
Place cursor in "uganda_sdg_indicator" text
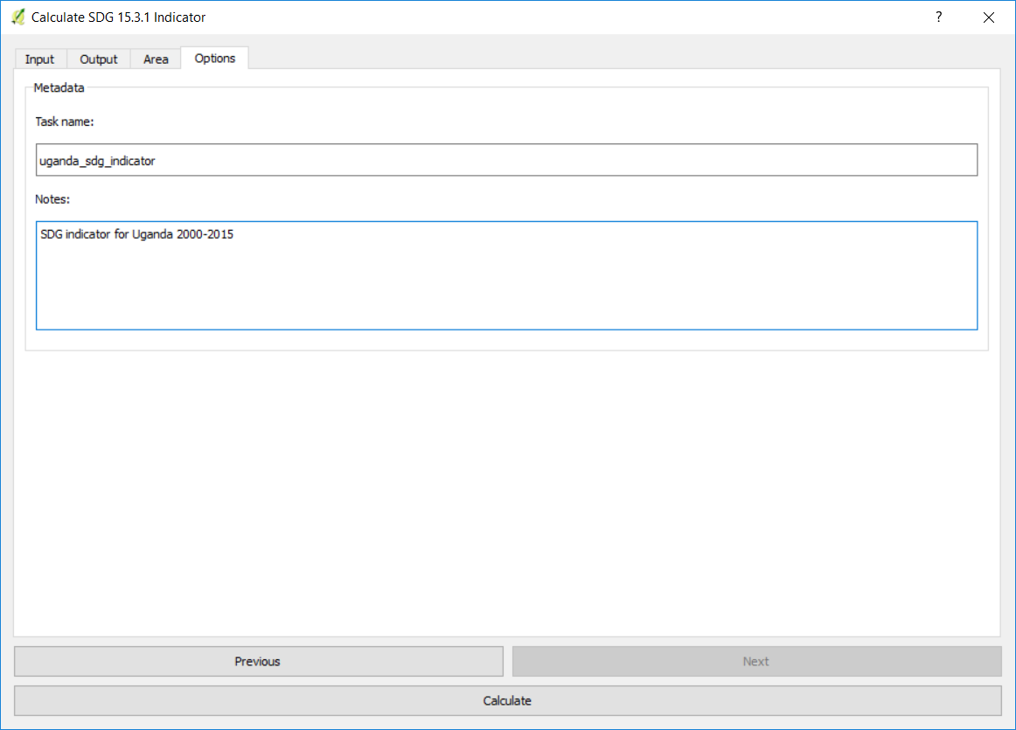[97, 161]
